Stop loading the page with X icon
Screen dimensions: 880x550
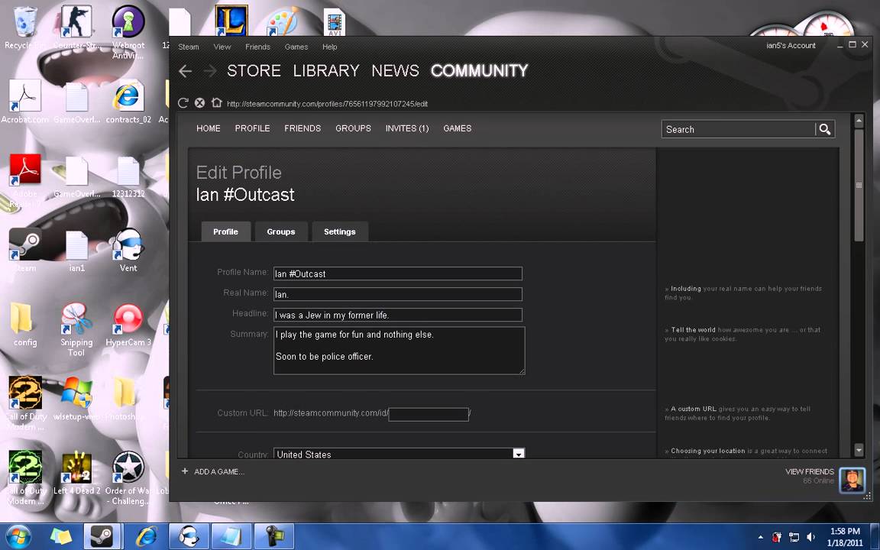pyautogui.click(x=199, y=102)
